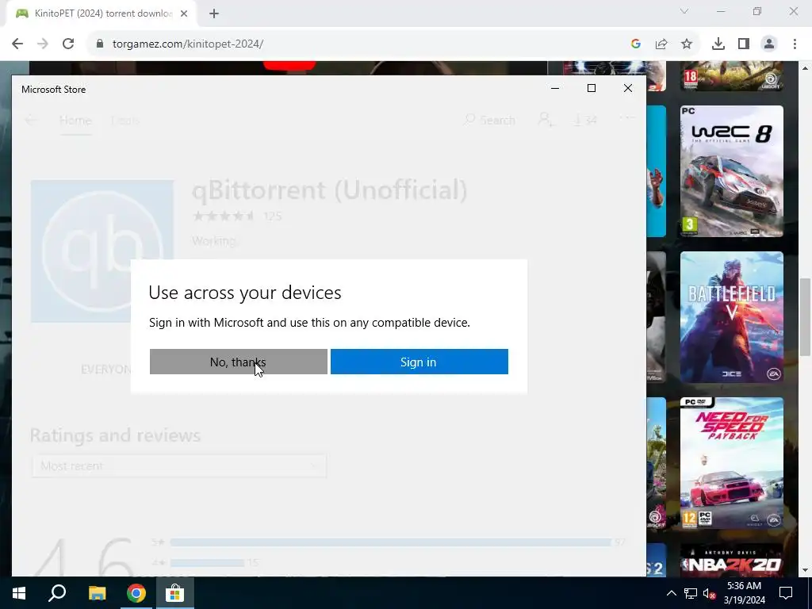Toggle Chrome side panel icon
The height and width of the screenshot is (609, 812).
point(744,44)
